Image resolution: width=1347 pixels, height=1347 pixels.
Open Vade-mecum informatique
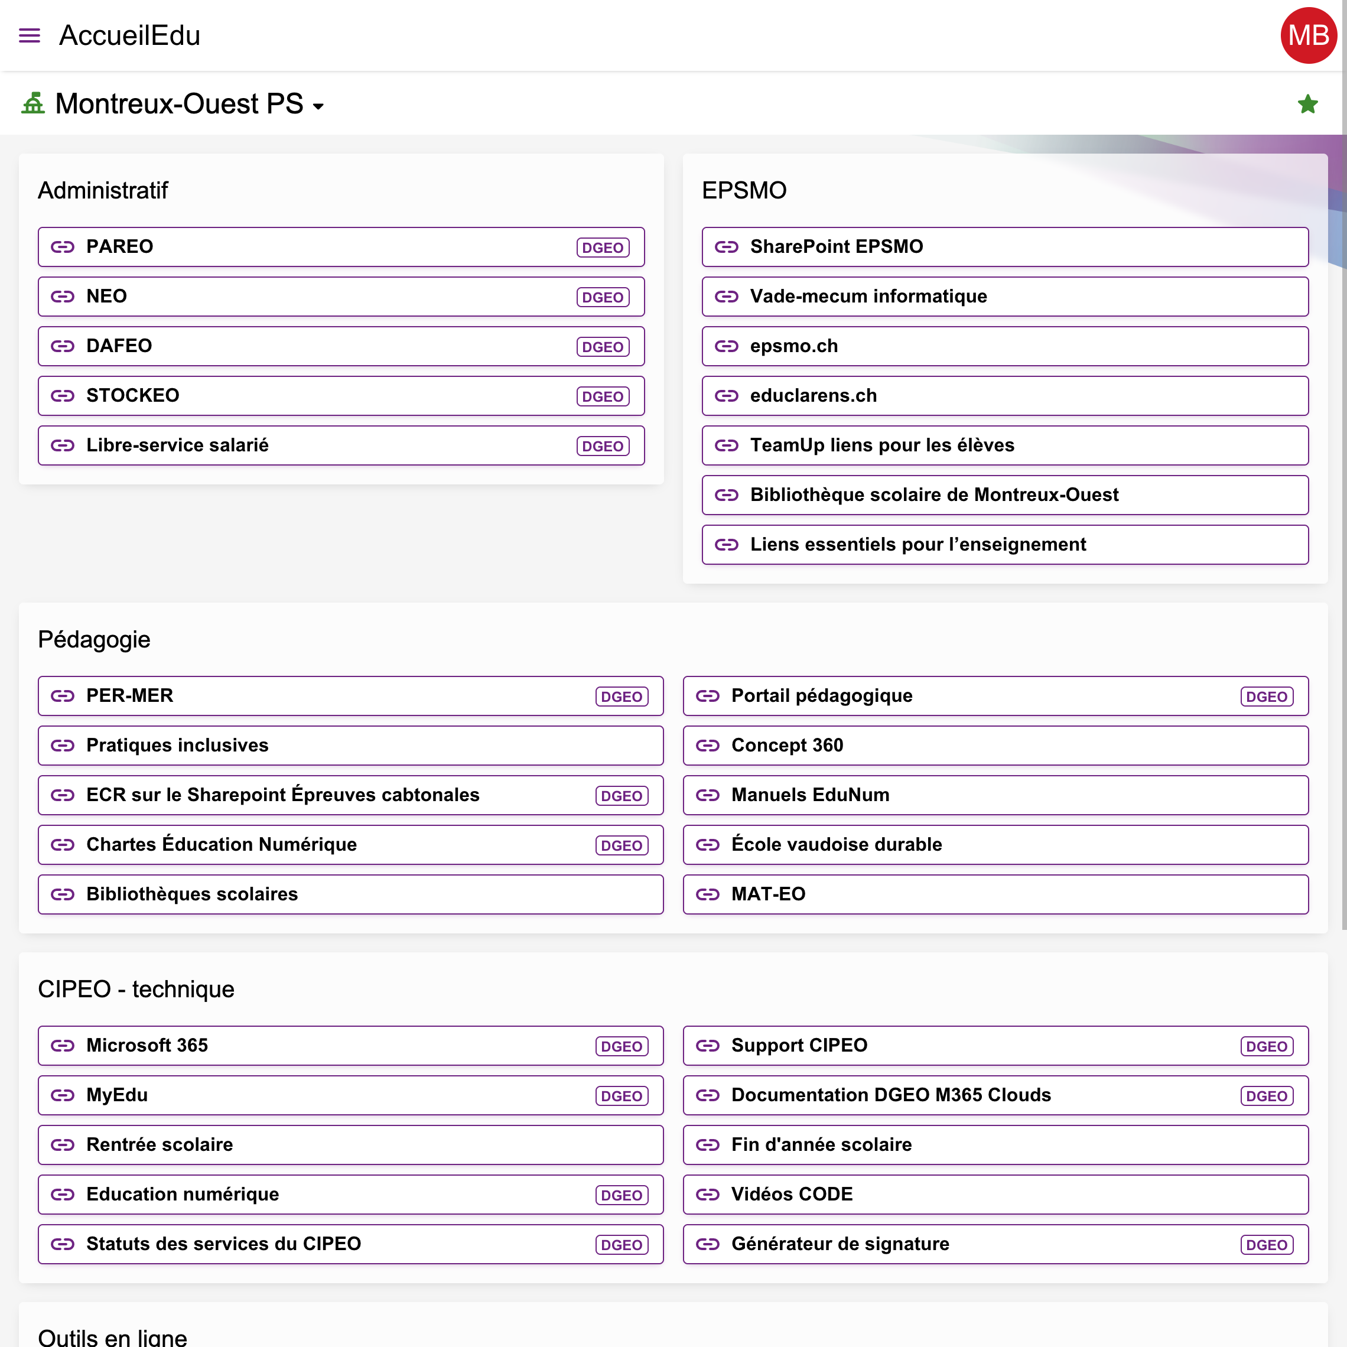pos(1005,297)
